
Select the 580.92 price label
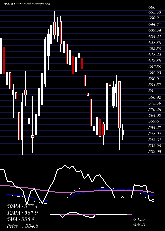tap(155, 97)
